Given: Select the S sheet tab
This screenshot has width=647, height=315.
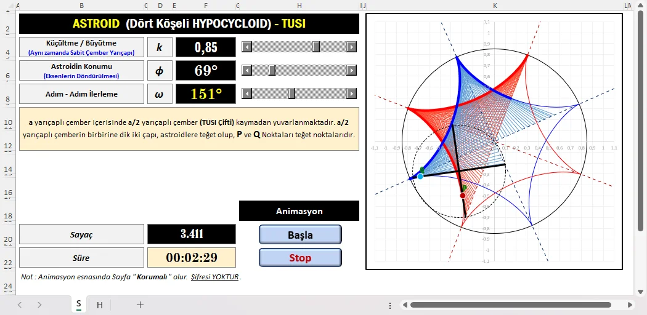Looking at the screenshot, I should pyautogui.click(x=78, y=305).
